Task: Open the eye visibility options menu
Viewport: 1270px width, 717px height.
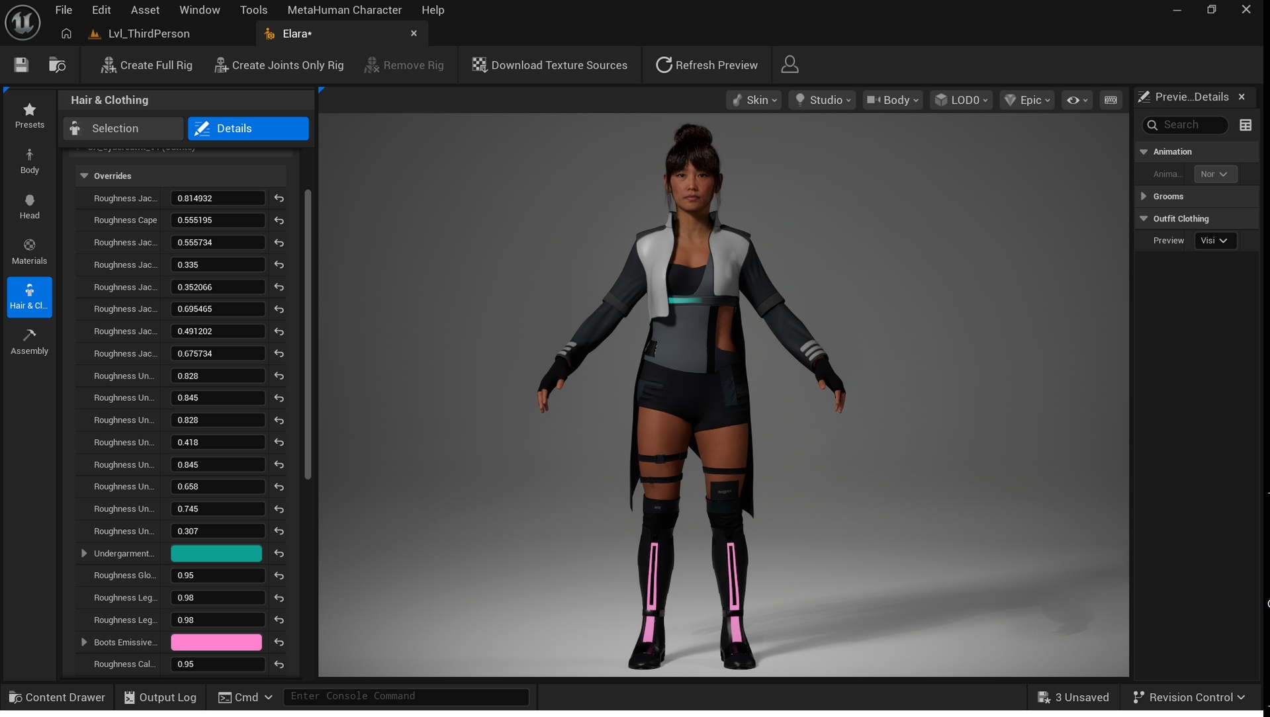Action: 1077,100
